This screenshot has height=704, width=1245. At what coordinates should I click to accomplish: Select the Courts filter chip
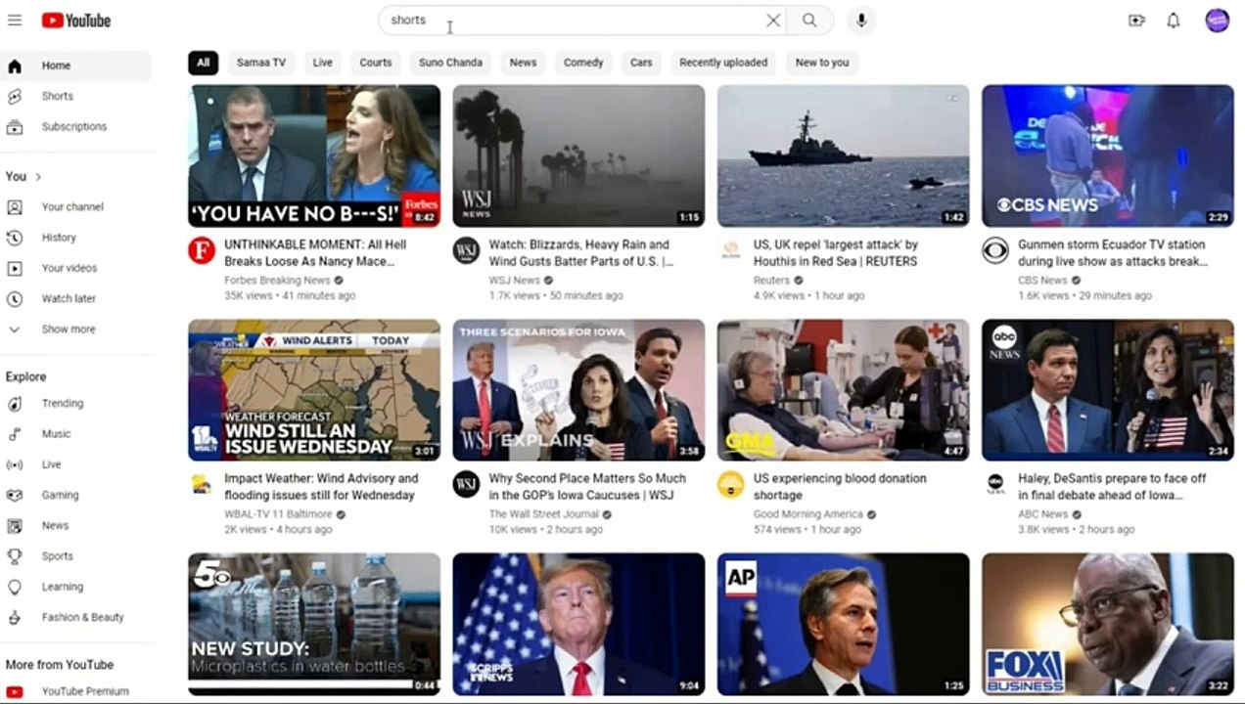click(376, 63)
